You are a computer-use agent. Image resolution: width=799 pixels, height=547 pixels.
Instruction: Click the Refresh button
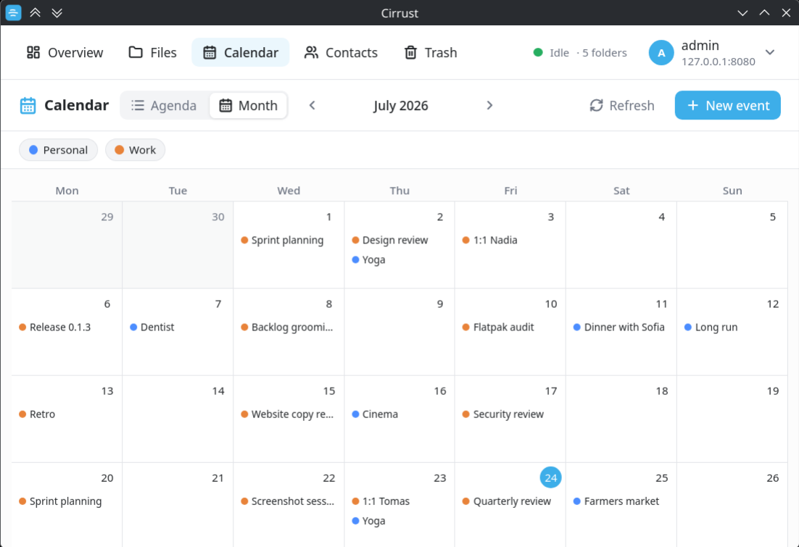point(621,106)
